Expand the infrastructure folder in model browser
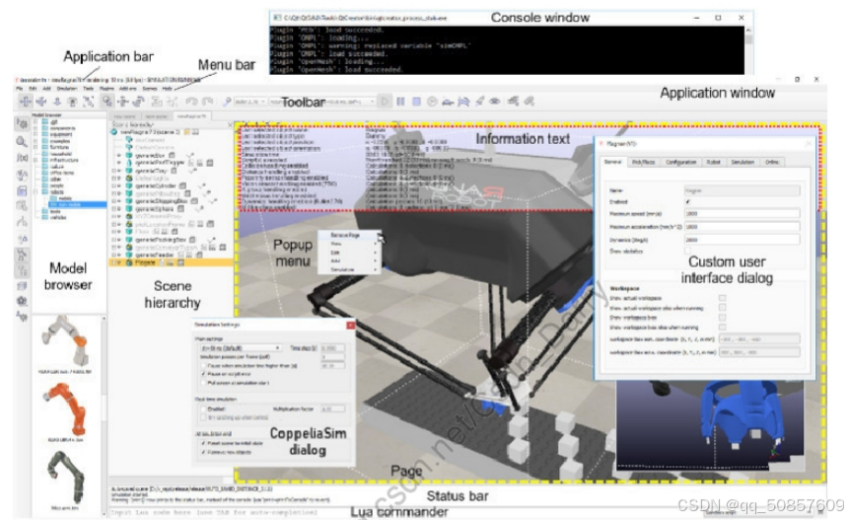 click(35, 160)
